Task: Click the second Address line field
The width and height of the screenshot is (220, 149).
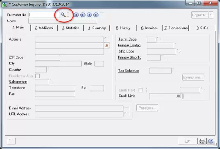Action: [x=69, y=46]
